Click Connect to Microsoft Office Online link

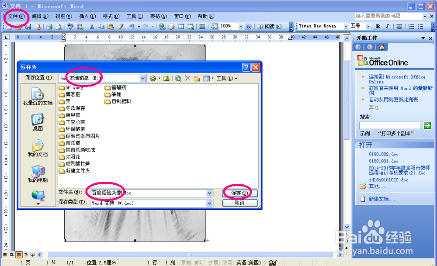click(397, 79)
